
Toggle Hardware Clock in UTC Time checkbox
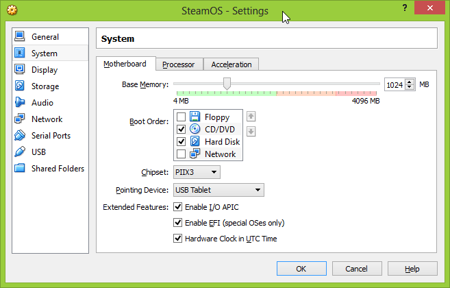click(178, 239)
